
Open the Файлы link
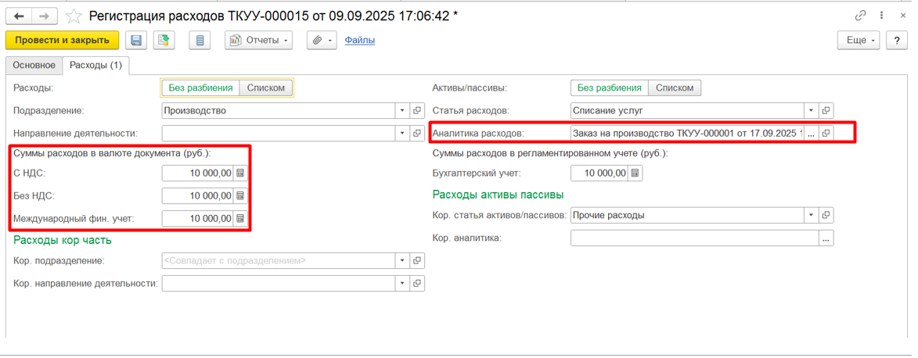tap(359, 41)
